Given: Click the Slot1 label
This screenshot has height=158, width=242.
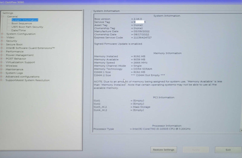Looking at the screenshot, I should point(97,101).
